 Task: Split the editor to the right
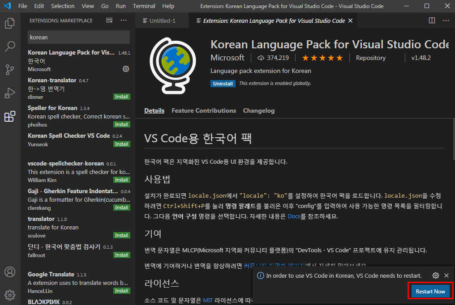(432, 20)
